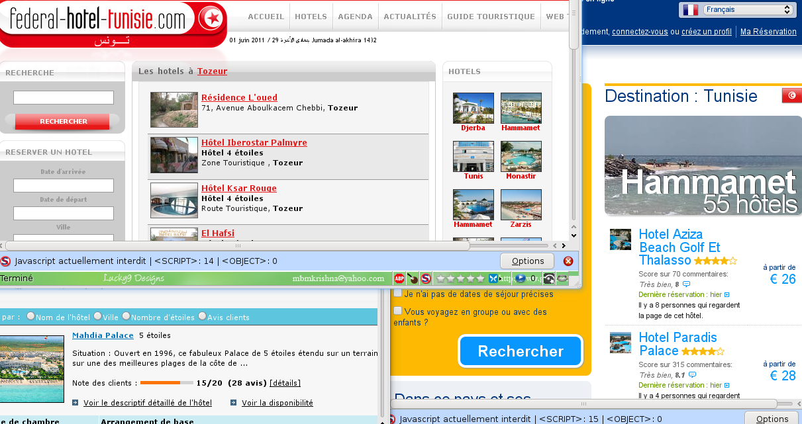This screenshot has width=802, height=424.
Task: Select the Nombre d'étoiles radio button
Action: point(126,316)
